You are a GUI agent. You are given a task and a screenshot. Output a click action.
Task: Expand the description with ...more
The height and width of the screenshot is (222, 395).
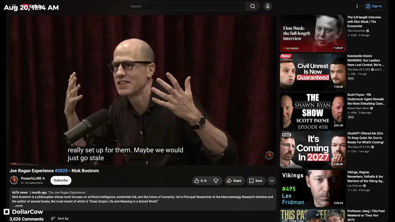[x=18, y=206]
